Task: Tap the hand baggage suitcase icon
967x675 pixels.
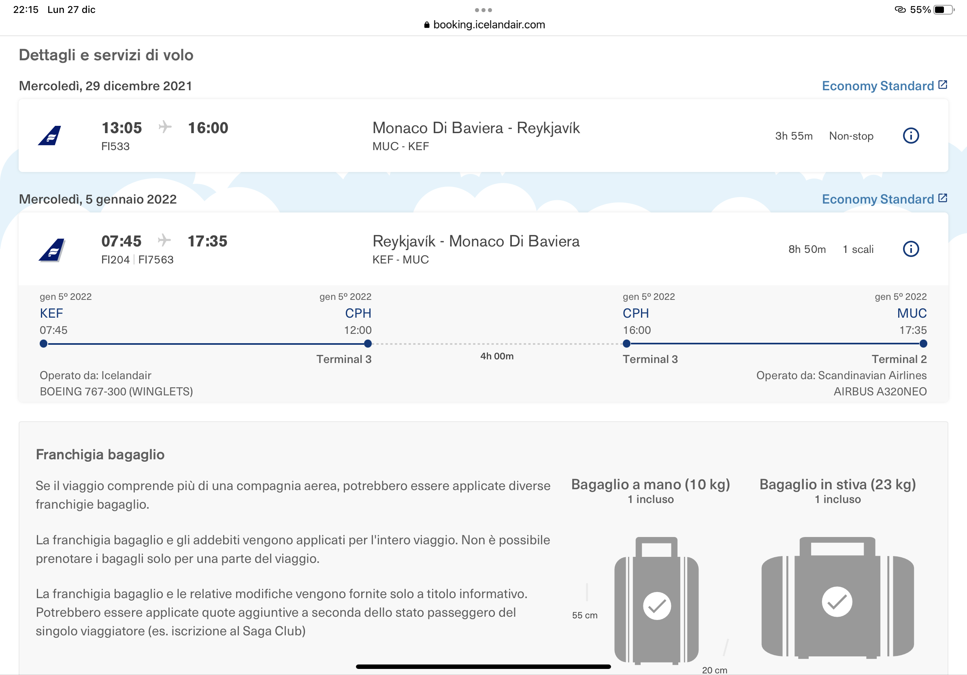Action: (656, 601)
